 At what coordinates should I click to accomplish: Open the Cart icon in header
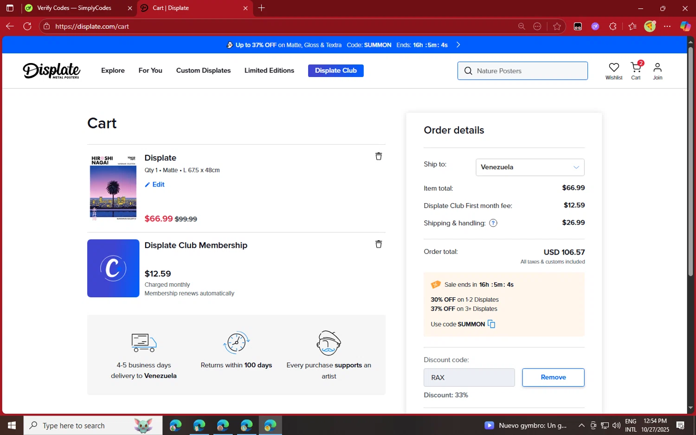coord(636,70)
